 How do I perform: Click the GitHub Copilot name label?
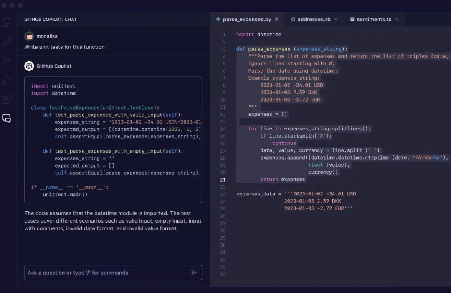pyautogui.click(x=54, y=66)
